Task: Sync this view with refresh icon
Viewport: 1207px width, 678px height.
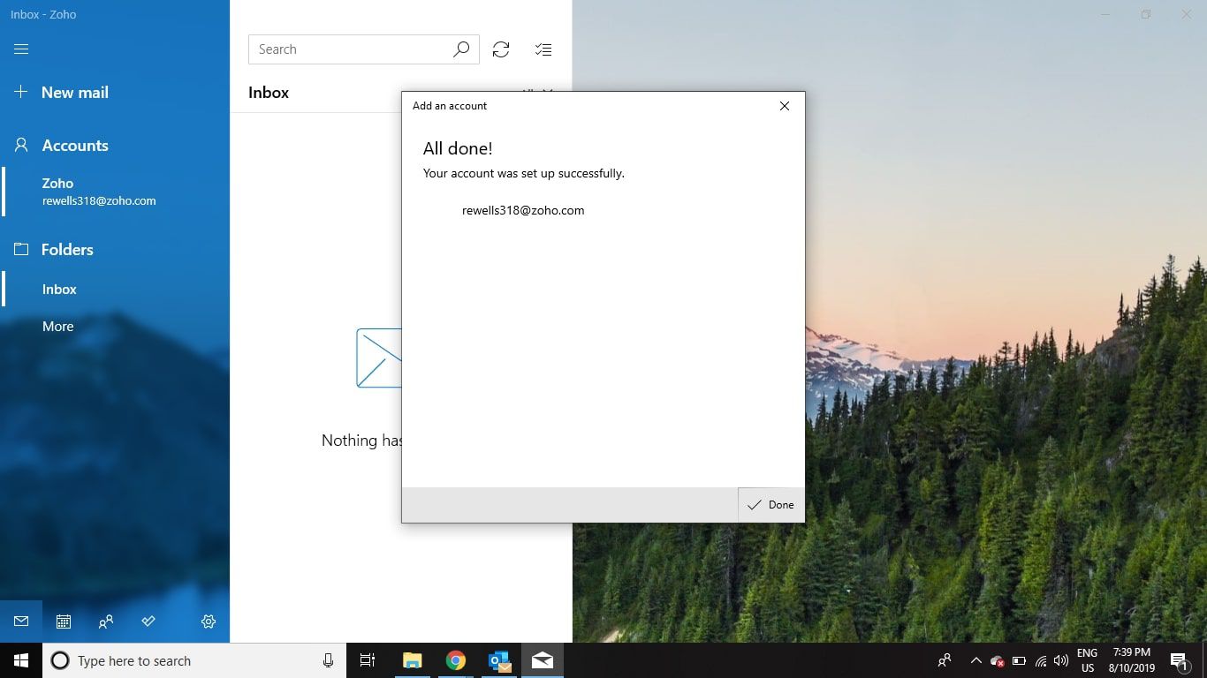Action: (501, 49)
